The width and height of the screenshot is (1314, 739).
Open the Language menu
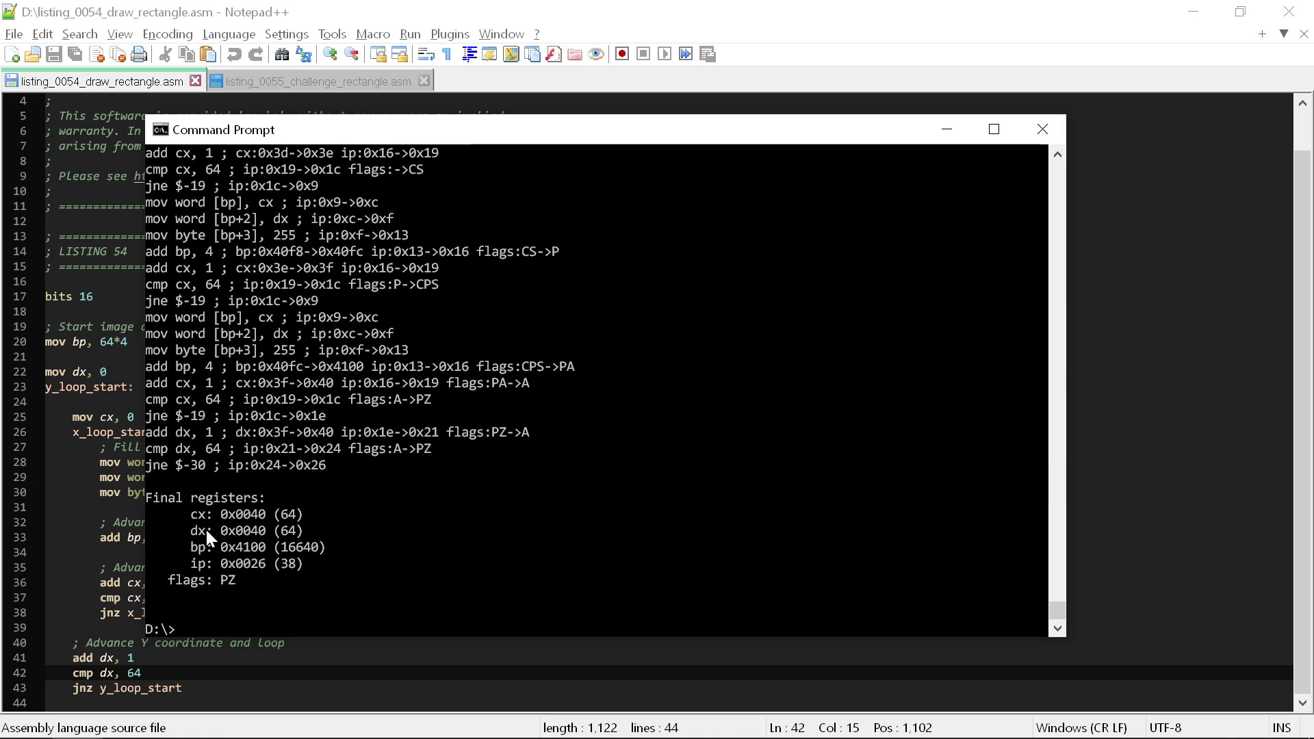229,34
